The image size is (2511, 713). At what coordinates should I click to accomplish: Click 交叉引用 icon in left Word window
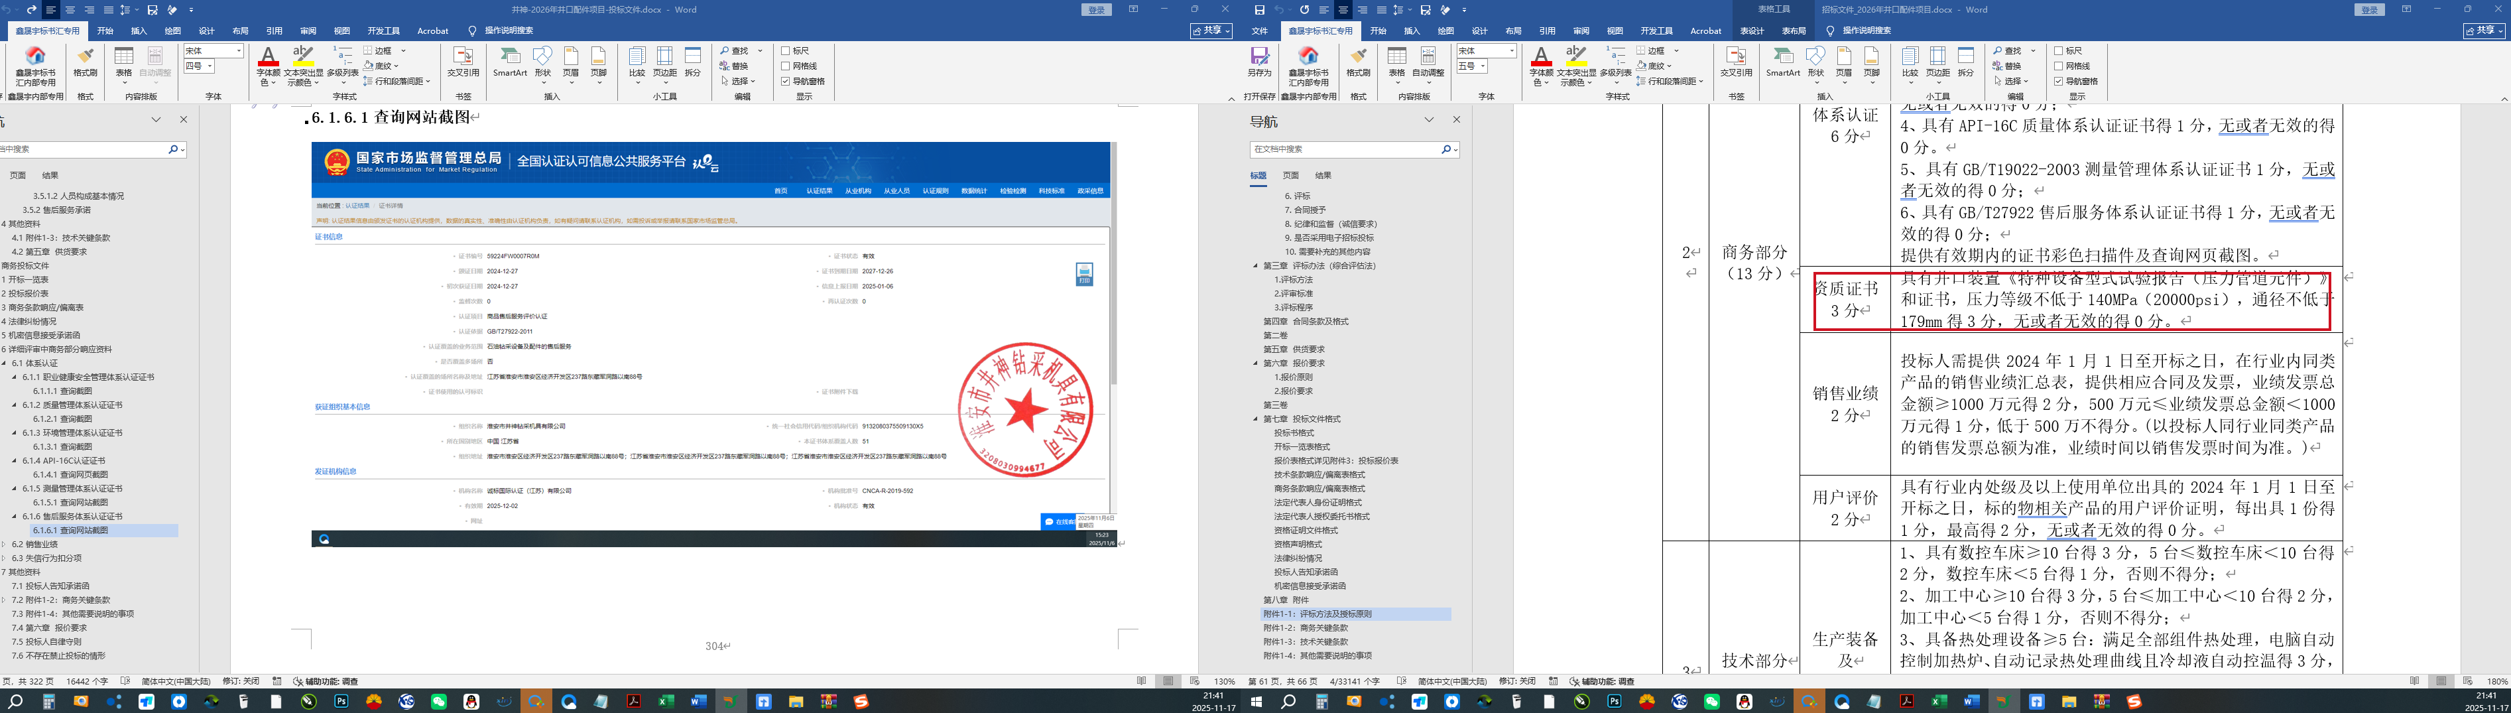point(463,62)
